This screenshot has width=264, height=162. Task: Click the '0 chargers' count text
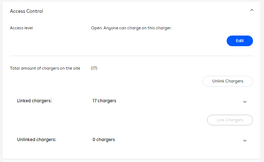pyautogui.click(x=104, y=140)
